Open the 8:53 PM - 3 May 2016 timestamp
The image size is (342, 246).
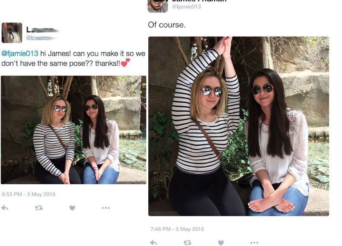click(x=29, y=194)
